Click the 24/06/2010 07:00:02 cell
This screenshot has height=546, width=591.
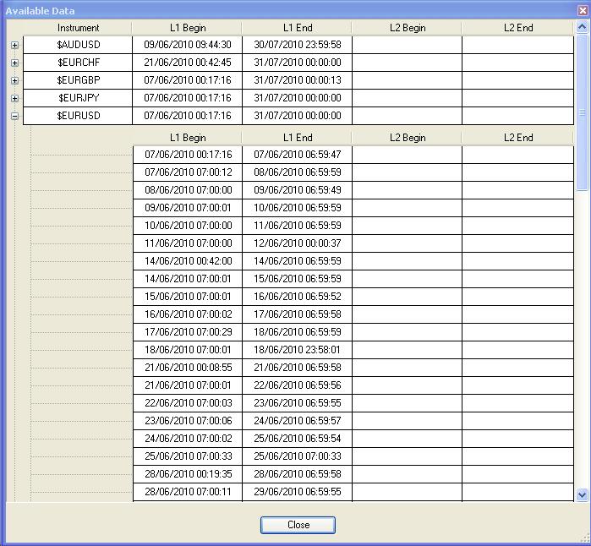click(x=188, y=438)
